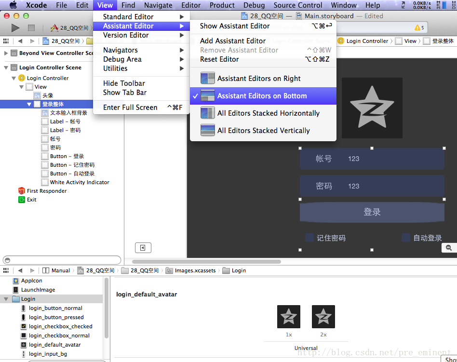Go forward using top jump bar right arrow
Image resolution: width=457 pixels, height=362 pixels.
[x=32, y=41]
